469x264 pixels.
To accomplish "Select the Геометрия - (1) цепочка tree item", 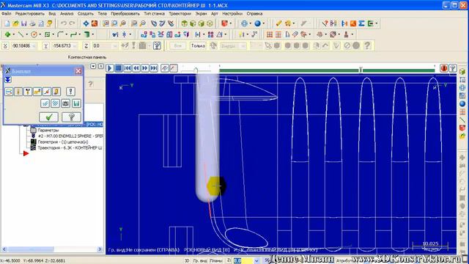I will [63, 142].
